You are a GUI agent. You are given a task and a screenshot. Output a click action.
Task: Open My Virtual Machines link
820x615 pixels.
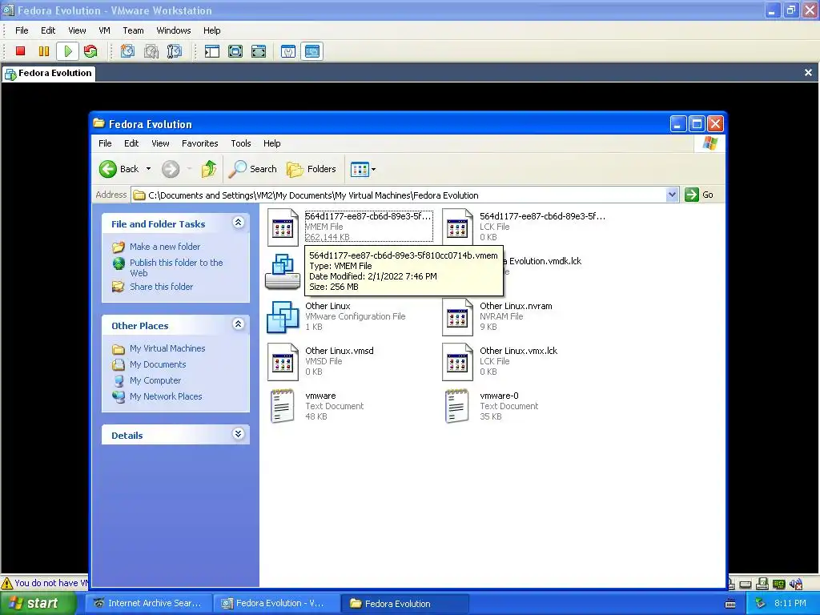coord(167,348)
